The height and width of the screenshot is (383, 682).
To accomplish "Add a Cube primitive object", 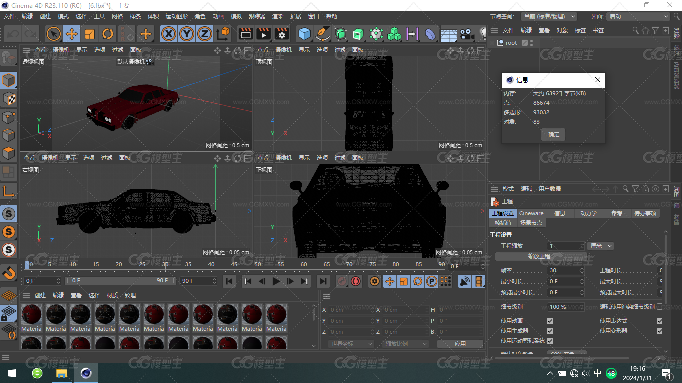I will pyautogui.click(x=304, y=34).
